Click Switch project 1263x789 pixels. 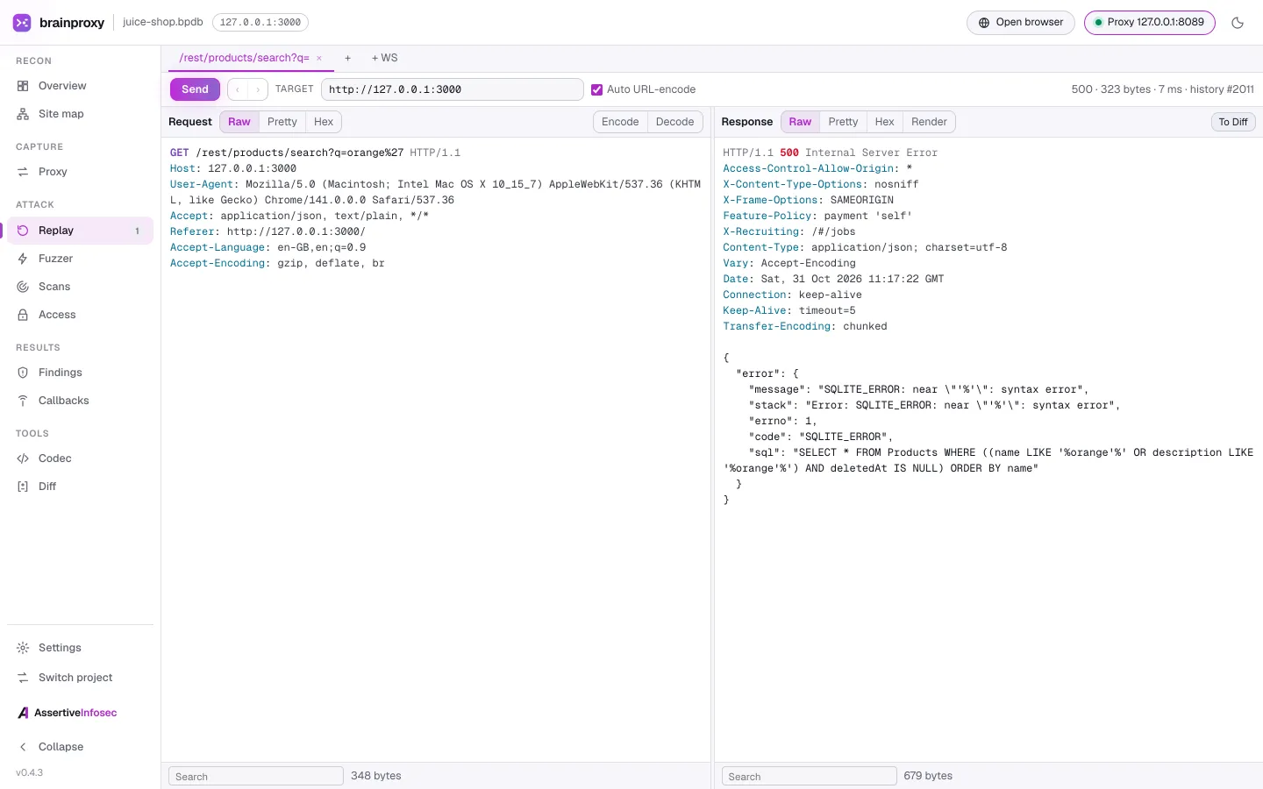(80, 678)
